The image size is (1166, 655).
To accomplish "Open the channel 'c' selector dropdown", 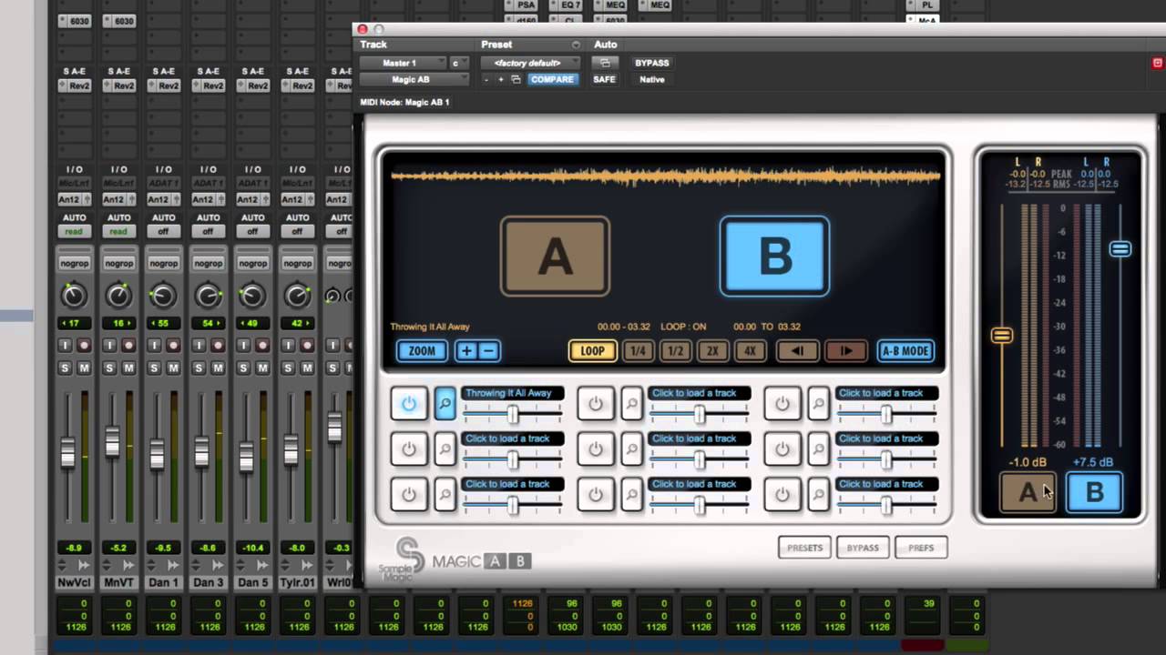I will (x=459, y=63).
